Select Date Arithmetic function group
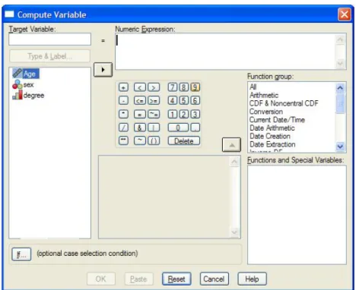 pos(272,128)
